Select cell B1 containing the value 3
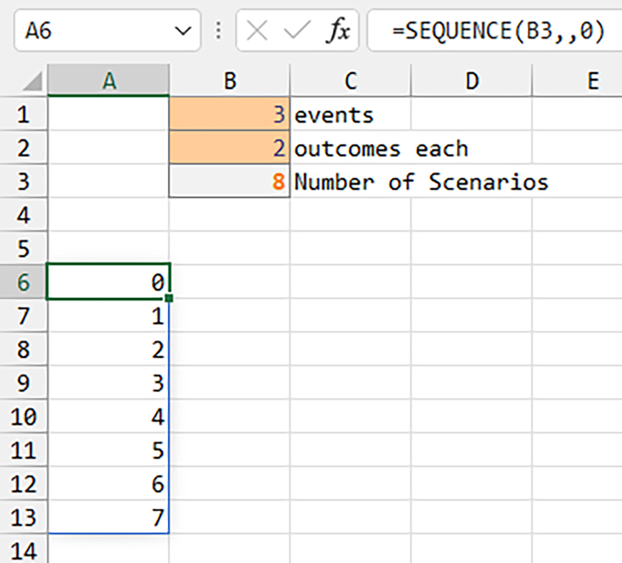 (230, 114)
